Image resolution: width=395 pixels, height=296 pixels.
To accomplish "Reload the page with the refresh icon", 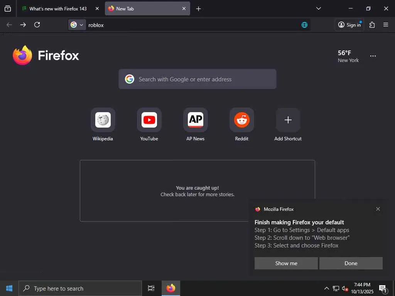I will tap(37, 25).
